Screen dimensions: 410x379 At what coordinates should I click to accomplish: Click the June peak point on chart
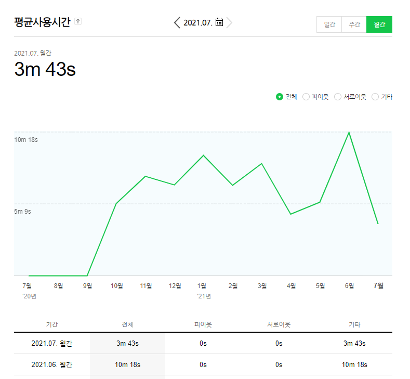pyautogui.click(x=349, y=133)
